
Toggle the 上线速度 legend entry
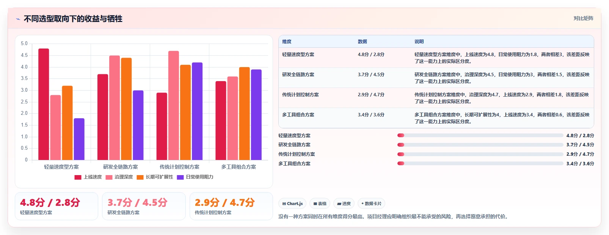pyautogui.click(x=88, y=177)
